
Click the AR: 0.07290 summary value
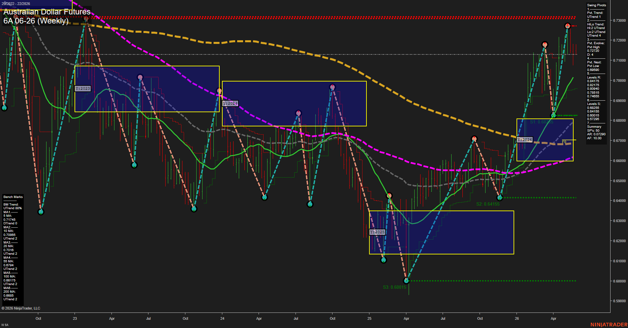[x=596, y=134]
